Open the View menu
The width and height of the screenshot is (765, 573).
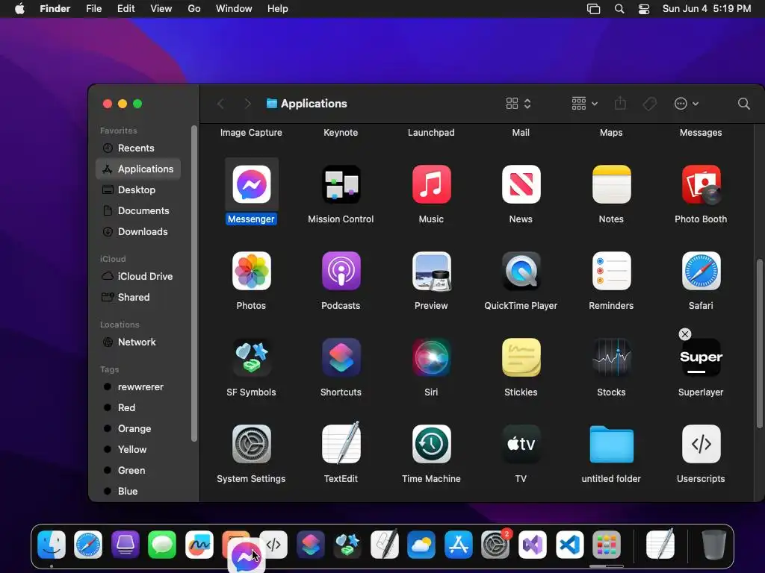[161, 9]
